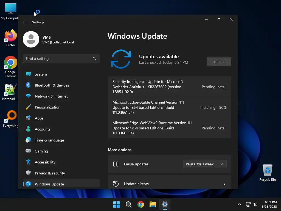This screenshot has width=281, height=211.
Task: Switch to Apps settings
Action: pos(61,118)
